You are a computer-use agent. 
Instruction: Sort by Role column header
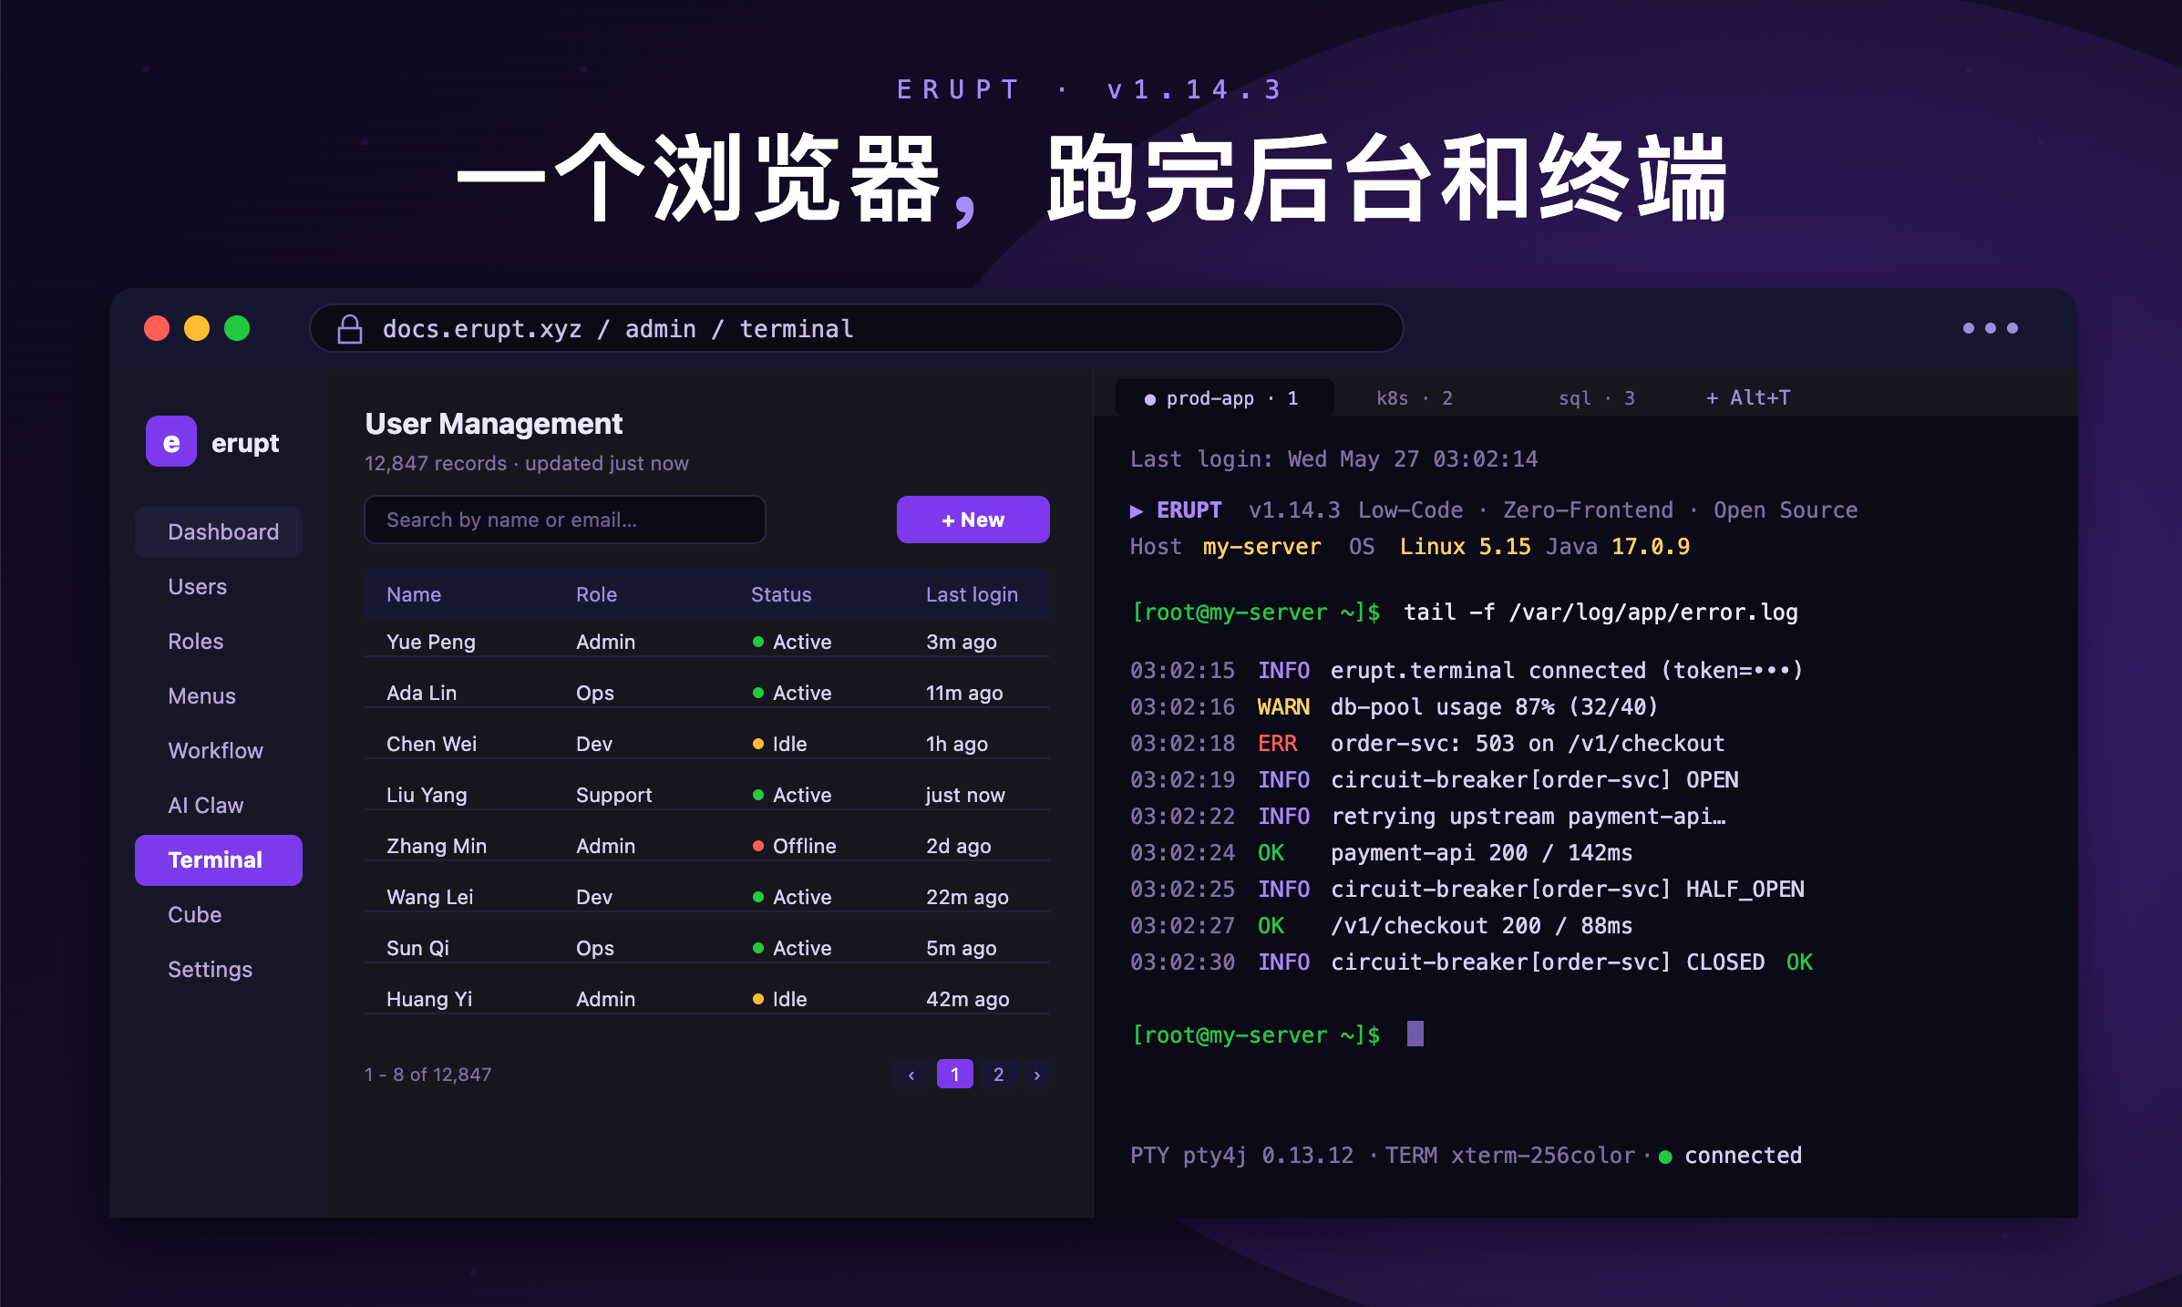(x=597, y=594)
